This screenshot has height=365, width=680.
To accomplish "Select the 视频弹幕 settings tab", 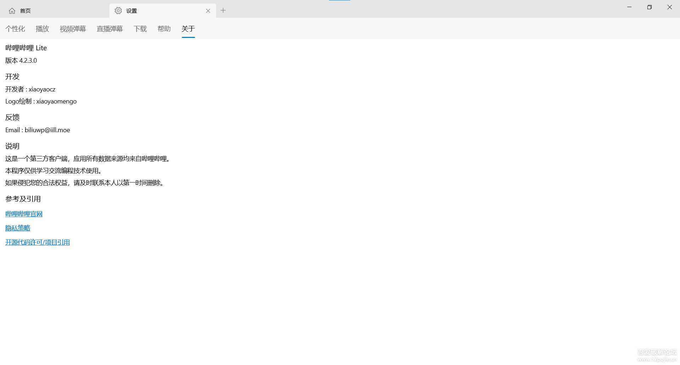I will coord(73,29).
